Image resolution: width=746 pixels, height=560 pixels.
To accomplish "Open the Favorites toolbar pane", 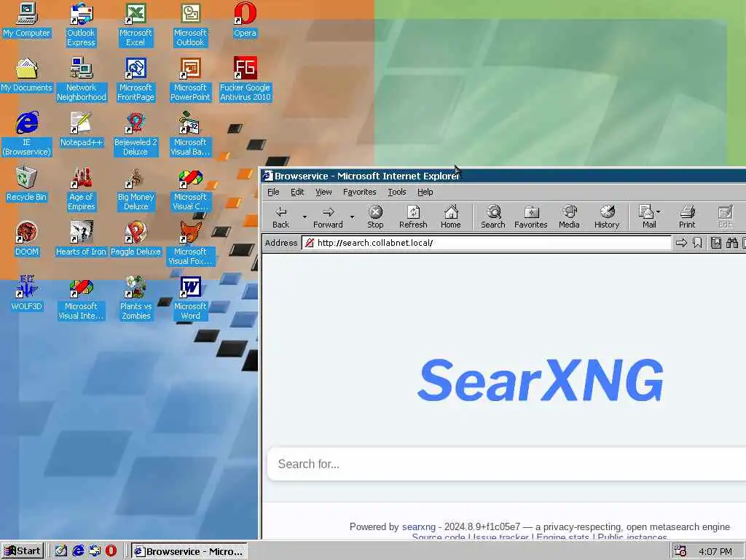I will 531,217.
